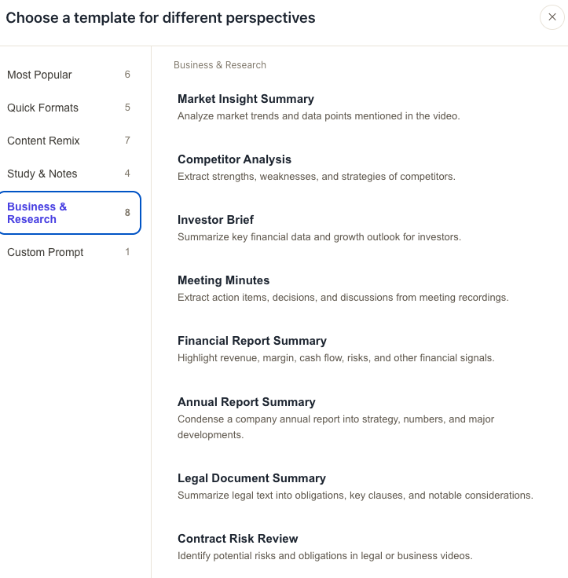Image resolution: width=568 pixels, height=578 pixels.
Task: Switch to Quick Formats category
Action: pyautogui.click(x=69, y=108)
